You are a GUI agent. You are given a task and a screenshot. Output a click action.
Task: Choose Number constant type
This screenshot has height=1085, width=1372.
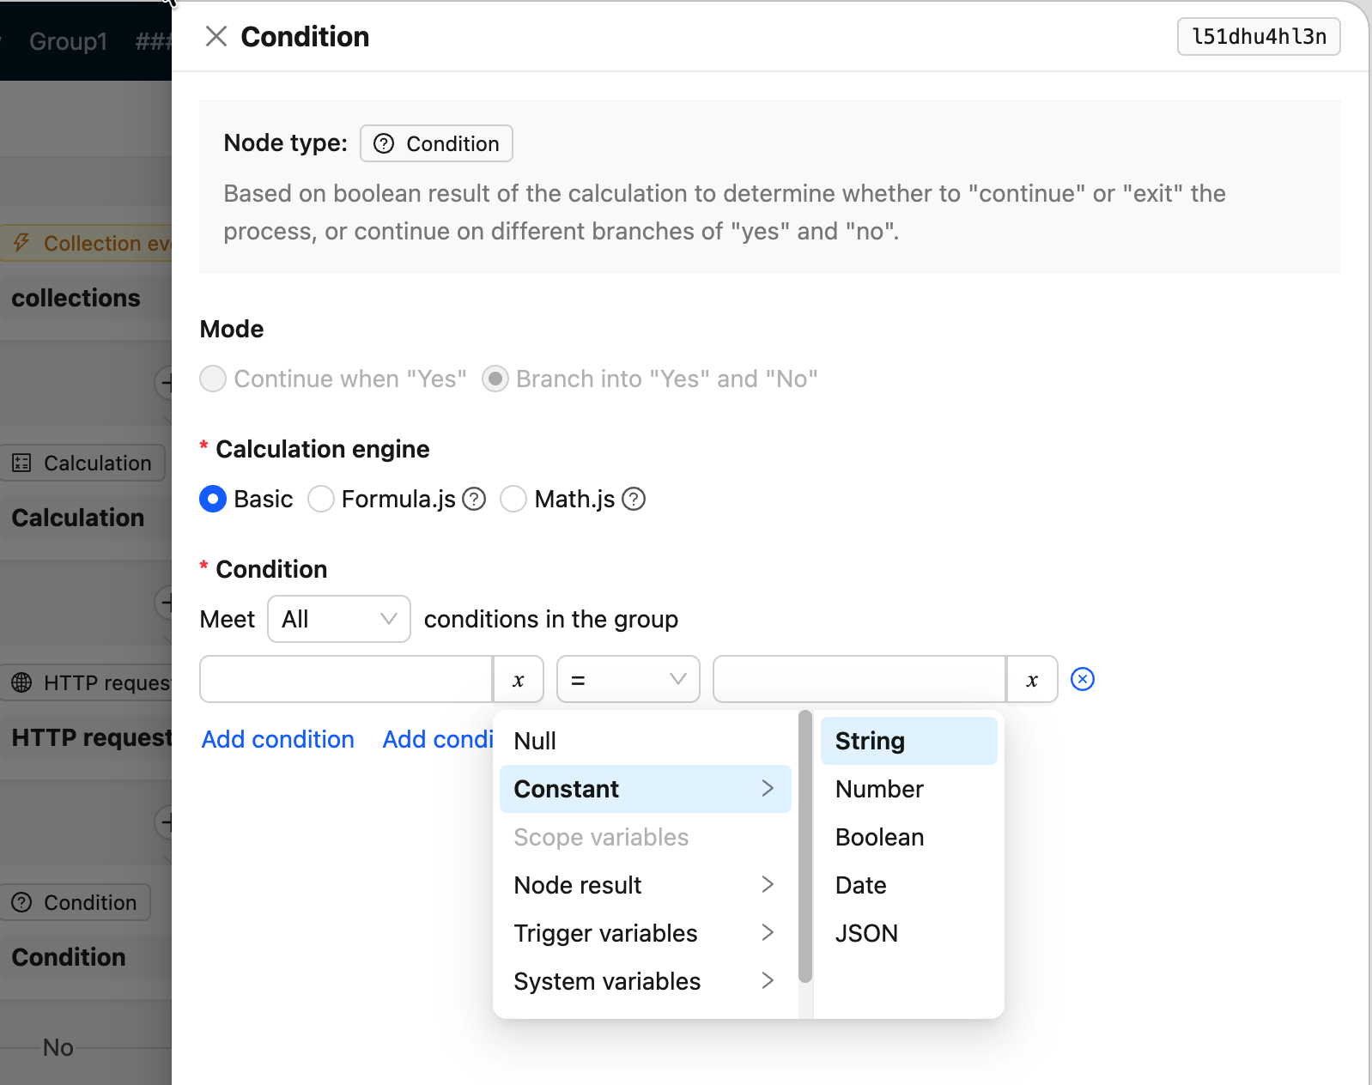click(909, 789)
